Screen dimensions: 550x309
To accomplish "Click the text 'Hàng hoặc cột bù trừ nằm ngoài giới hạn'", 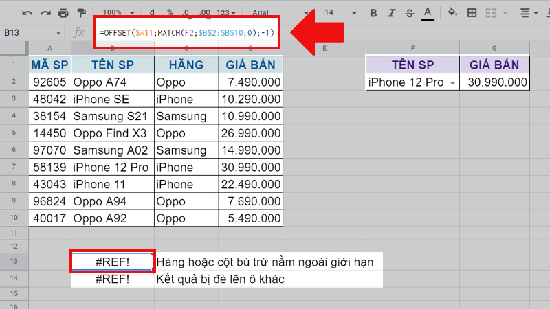I will [x=265, y=262].
